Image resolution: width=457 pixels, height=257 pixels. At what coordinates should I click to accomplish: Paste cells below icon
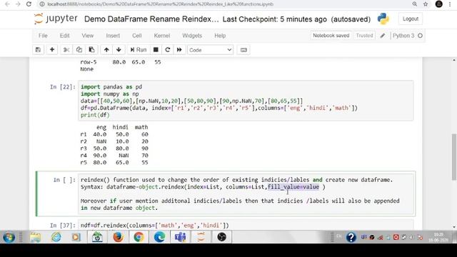[x=91, y=50]
